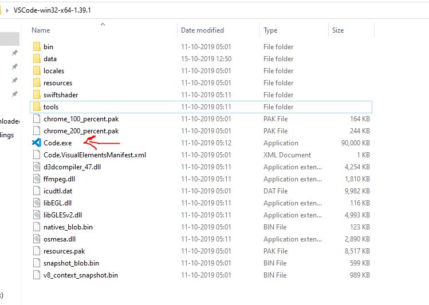Click the chrome_200_percent.pak file icon
The image size is (429, 305).
[37, 131]
